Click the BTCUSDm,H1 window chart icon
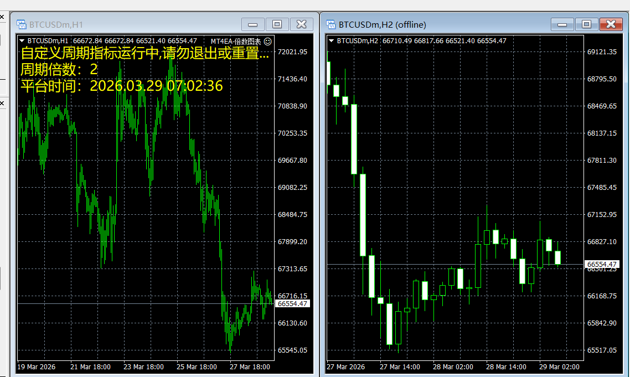Image resolution: width=630 pixels, height=377 pixels. (x=22, y=24)
